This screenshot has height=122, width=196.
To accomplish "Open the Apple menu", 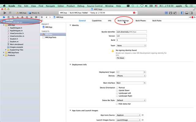I will (x=4, y=6).
